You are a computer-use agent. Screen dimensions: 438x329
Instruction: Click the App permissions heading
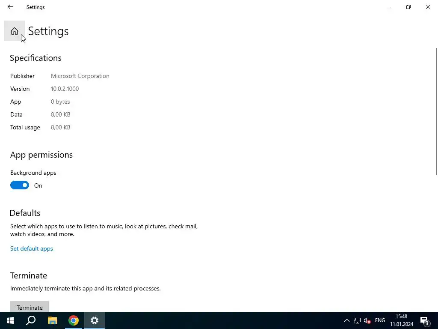tap(41, 155)
